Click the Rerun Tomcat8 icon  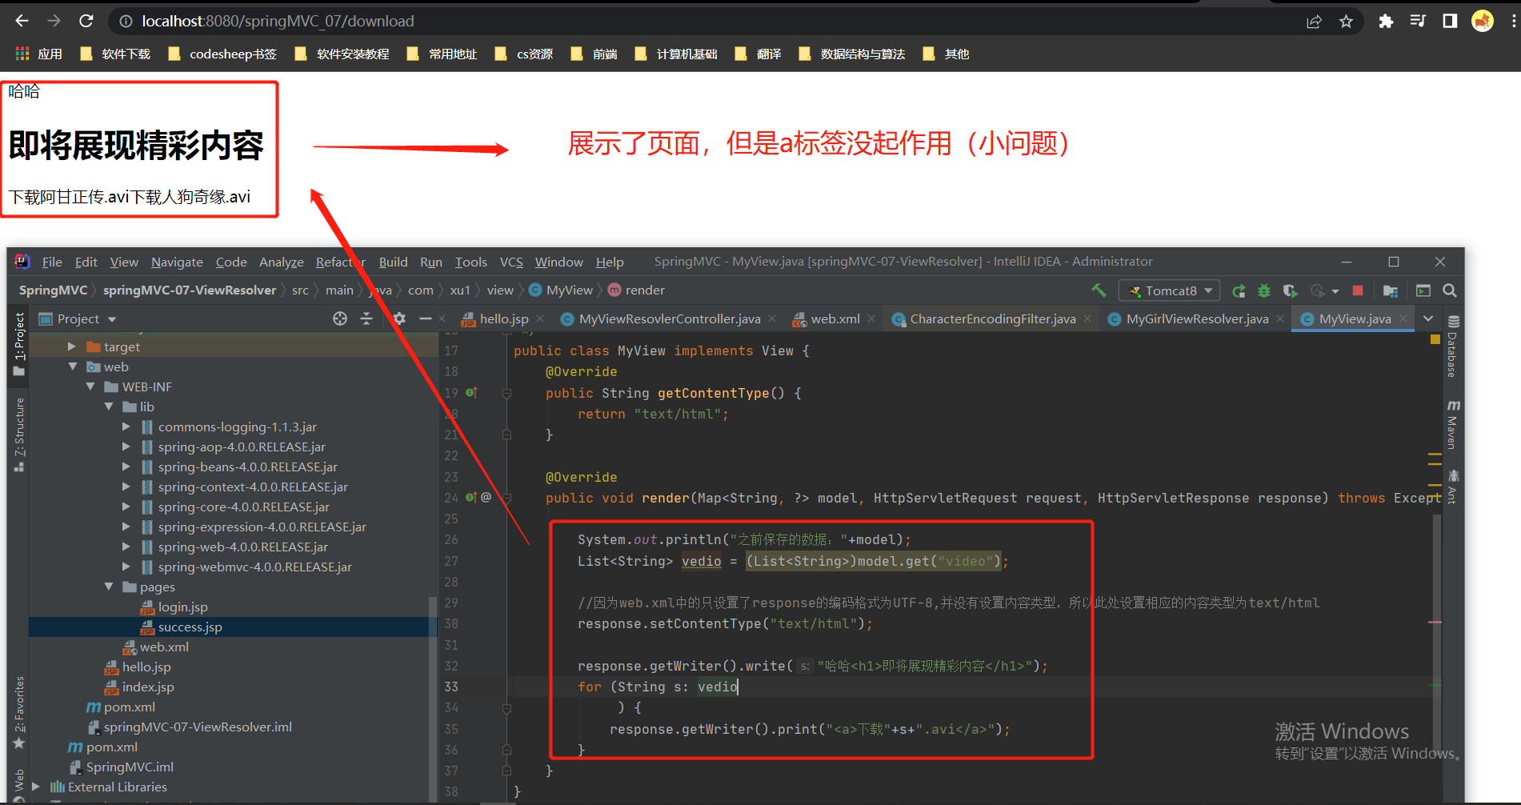(x=1239, y=290)
